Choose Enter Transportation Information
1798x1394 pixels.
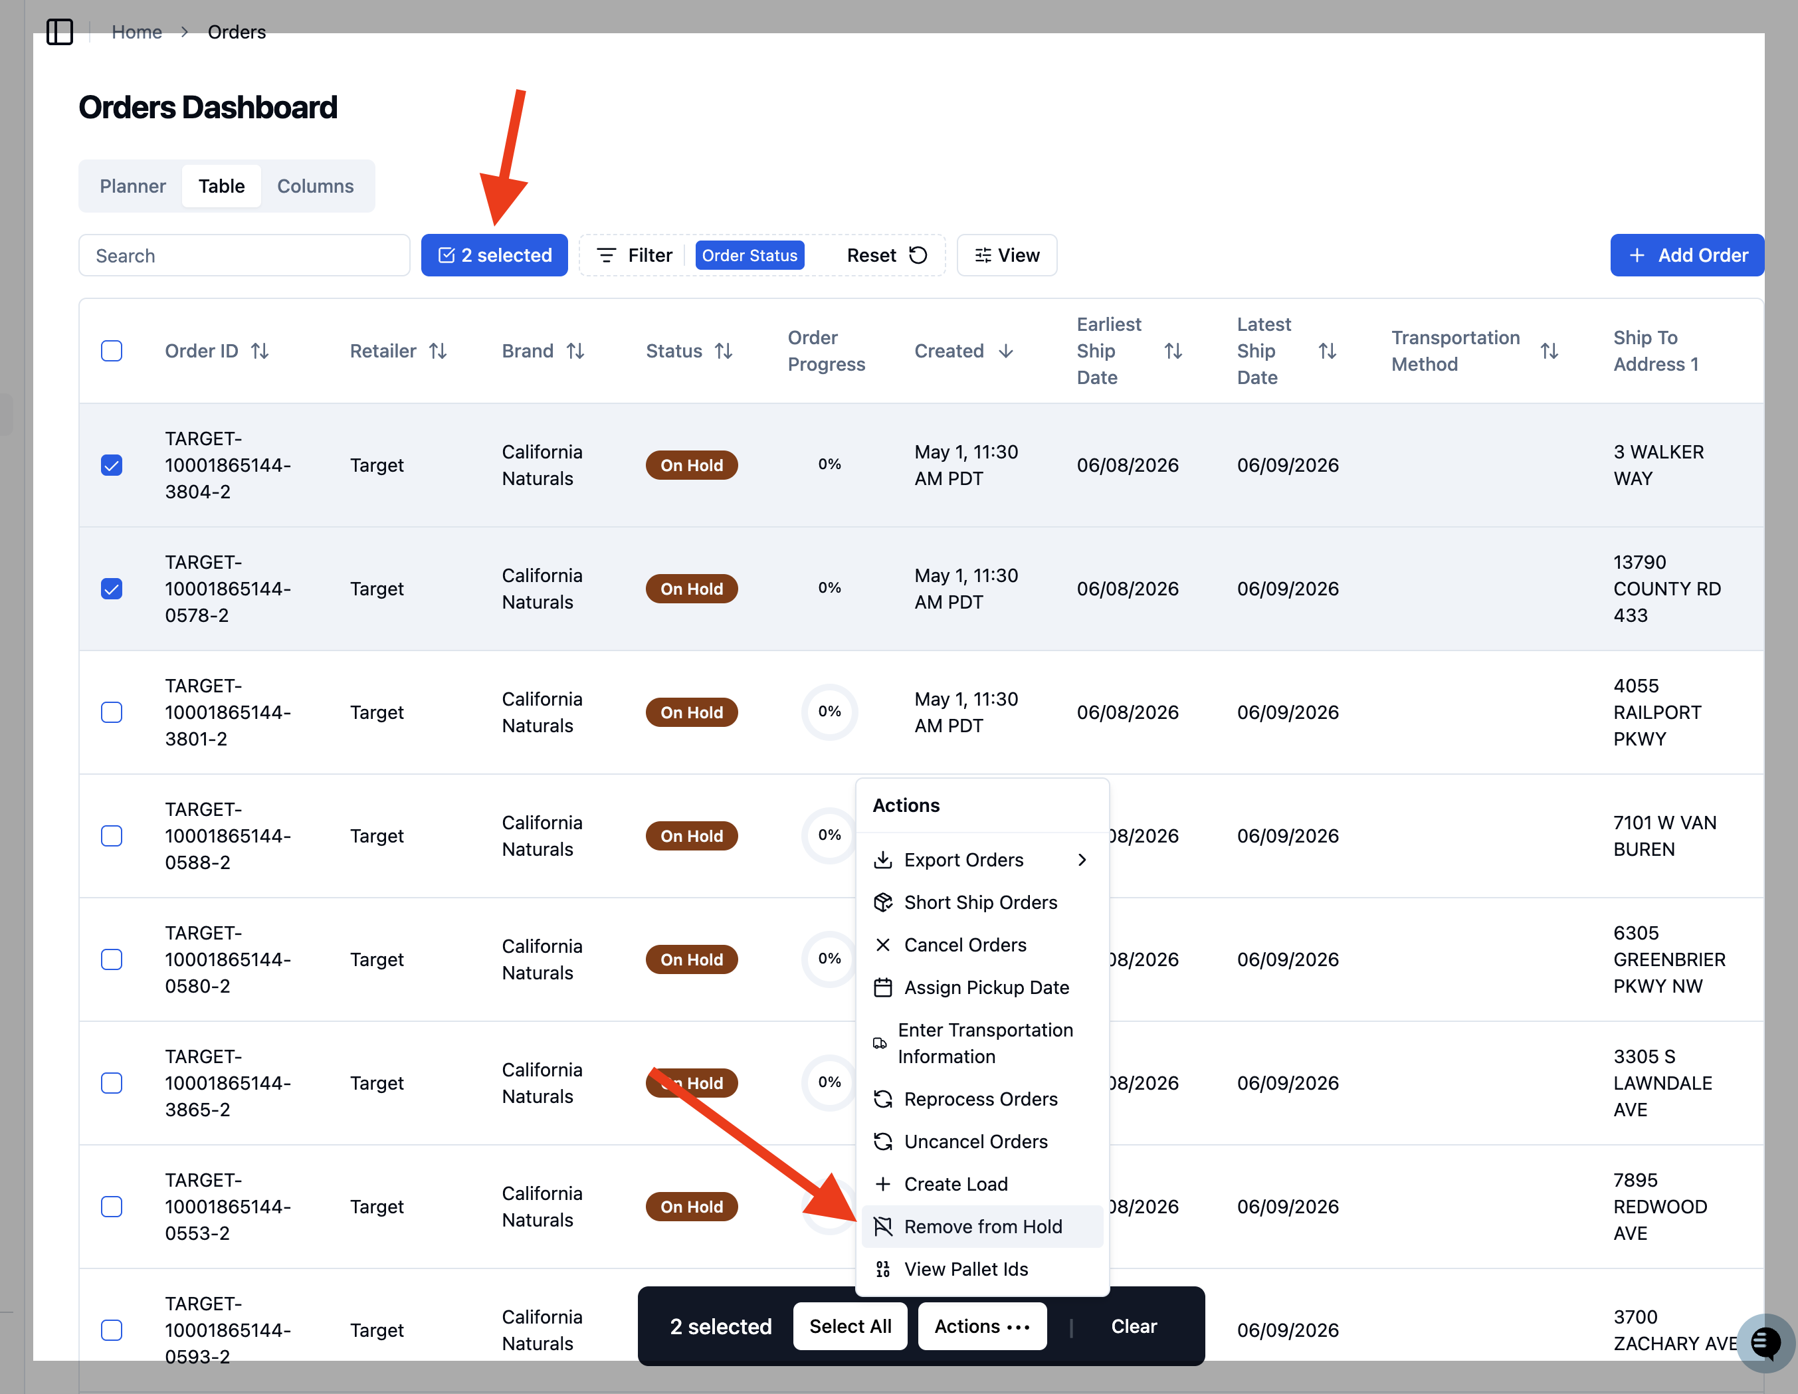pyautogui.click(x=982, y=1043)
